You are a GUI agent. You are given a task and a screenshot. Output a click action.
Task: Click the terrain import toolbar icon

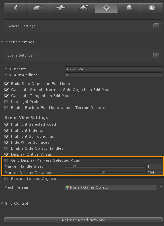point(84,8)
